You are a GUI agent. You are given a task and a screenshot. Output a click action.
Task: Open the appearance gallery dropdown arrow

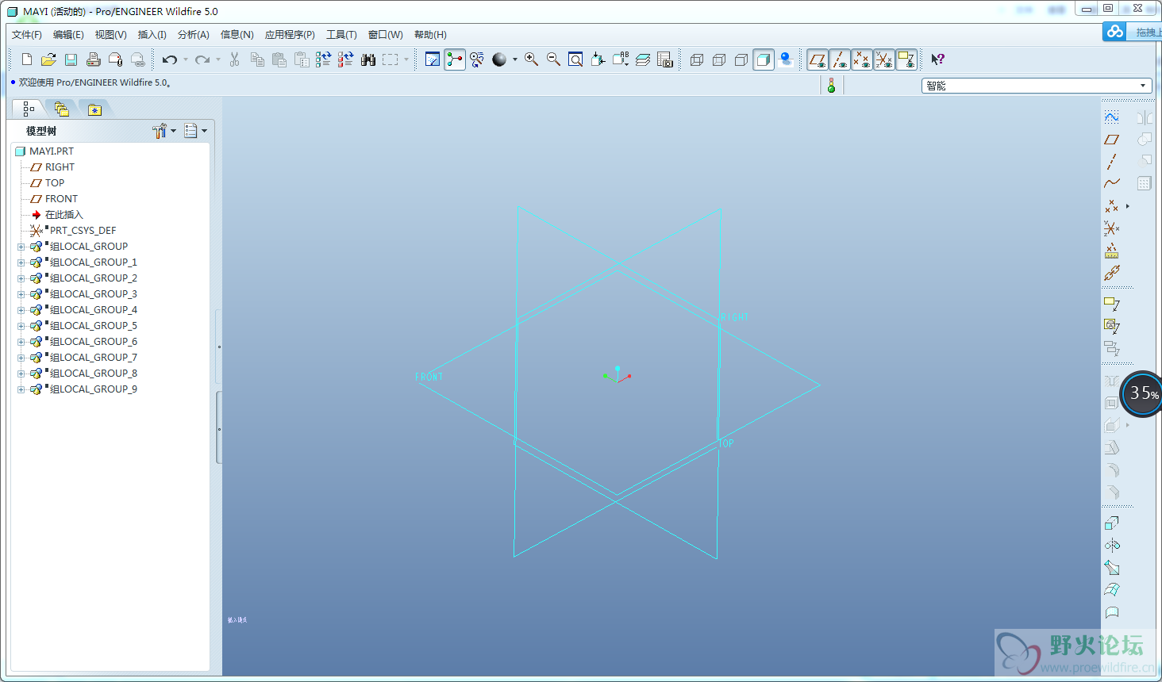pos(514,59)
